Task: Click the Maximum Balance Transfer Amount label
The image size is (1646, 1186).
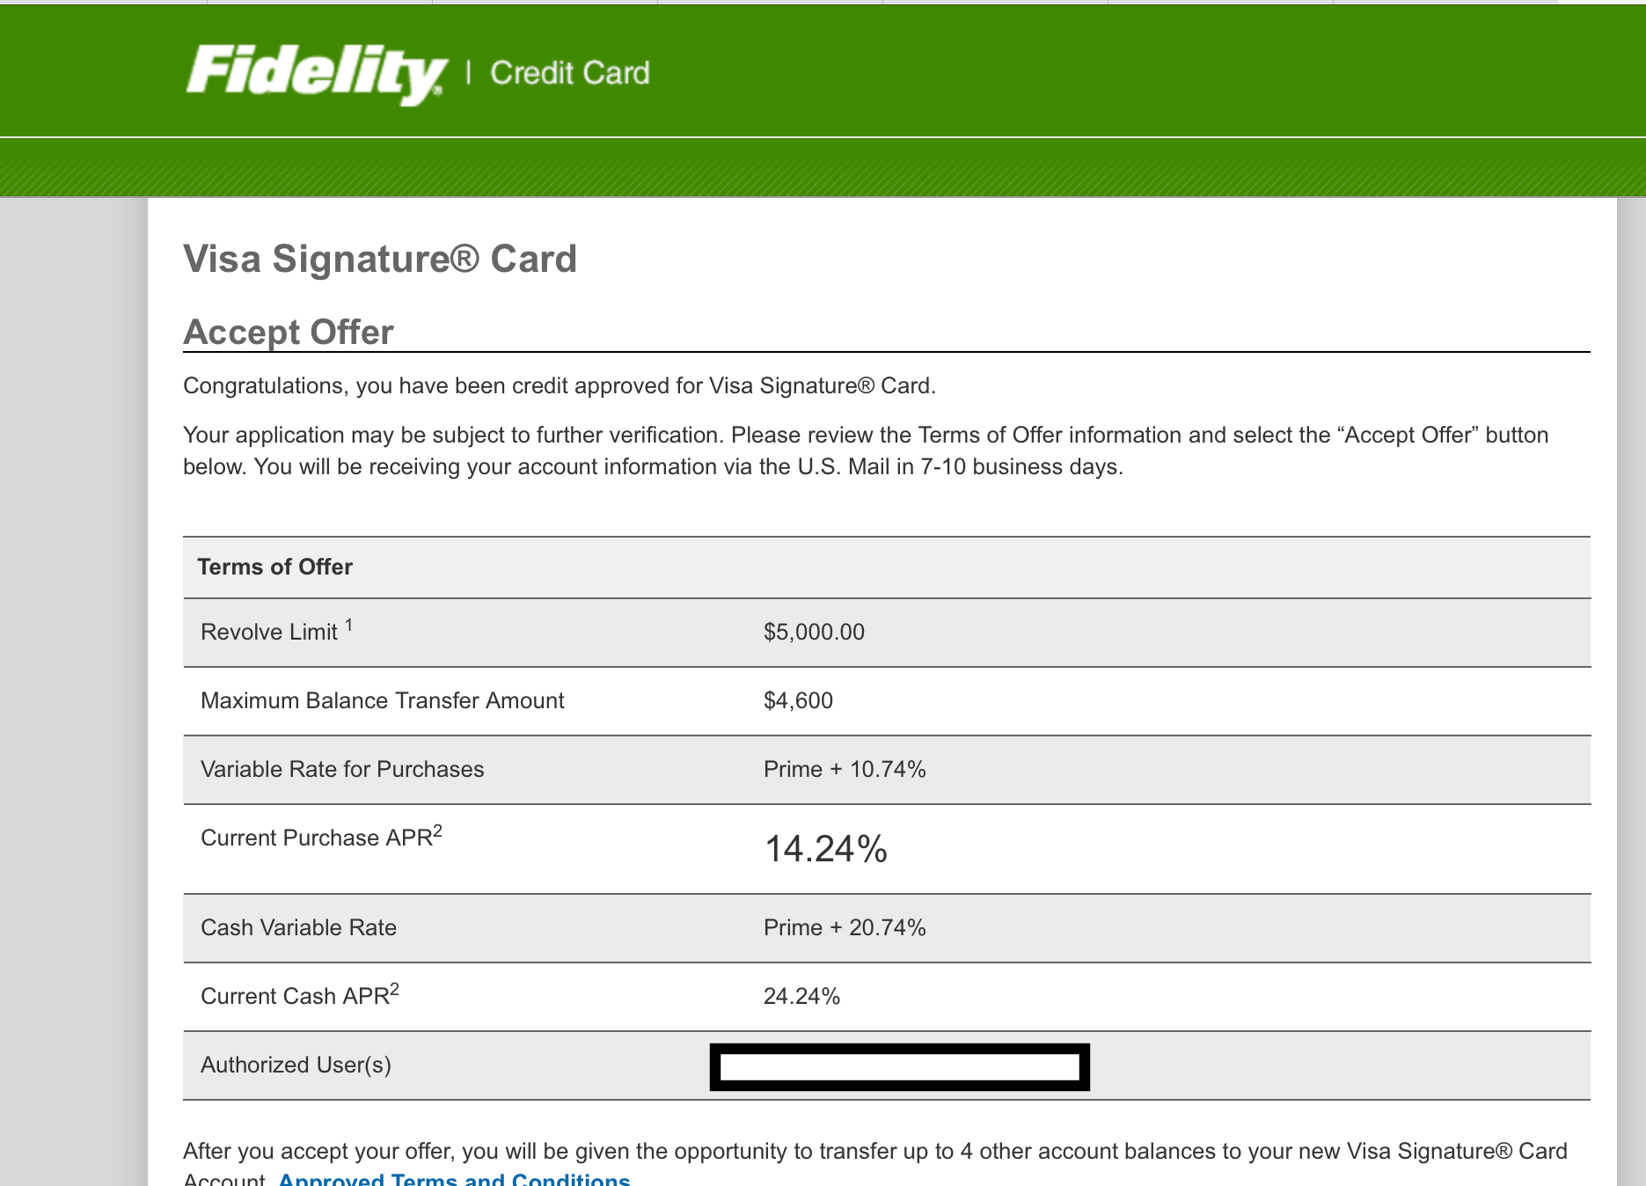Action: pos(383,700)
